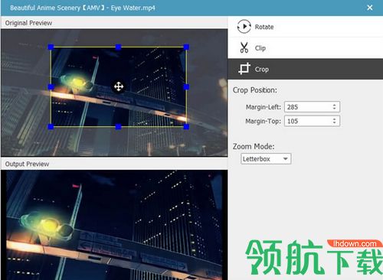This screenshot has height=280, width=383.
Task: Decrease Margin-Left with down arrow
Action: click(x=334, y=109)
